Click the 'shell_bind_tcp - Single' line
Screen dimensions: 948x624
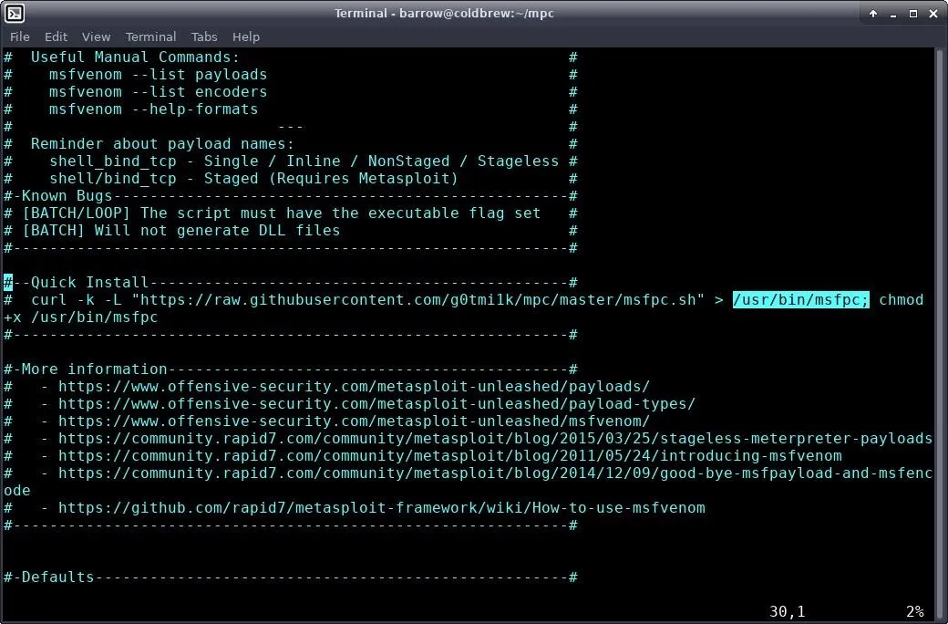[304, 161]
